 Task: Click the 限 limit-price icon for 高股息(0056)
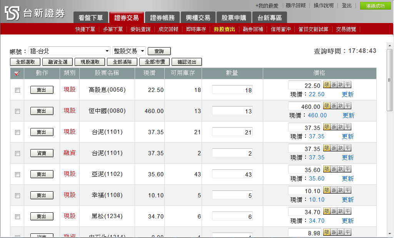(x=326, y=85)
